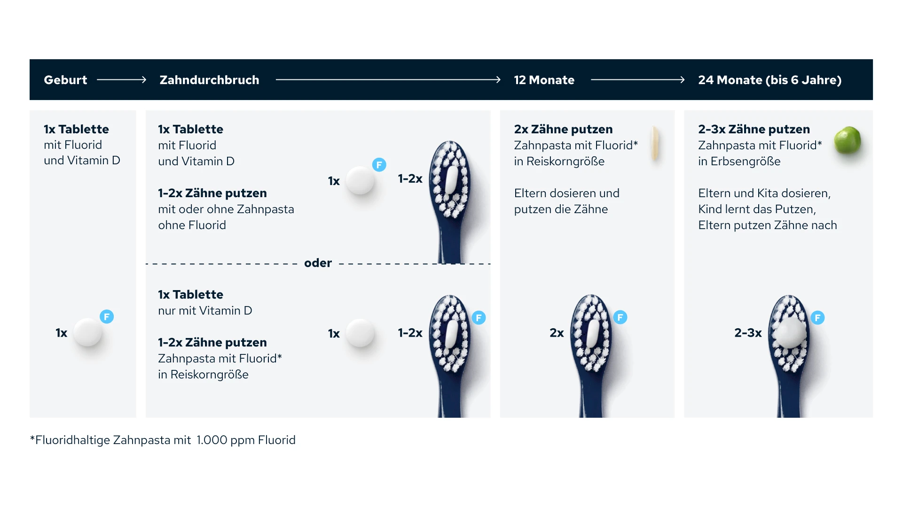The image size is (903, 507).
Task: Click the toothbrush head with pea-sized toothpaste
Action: 789,333
